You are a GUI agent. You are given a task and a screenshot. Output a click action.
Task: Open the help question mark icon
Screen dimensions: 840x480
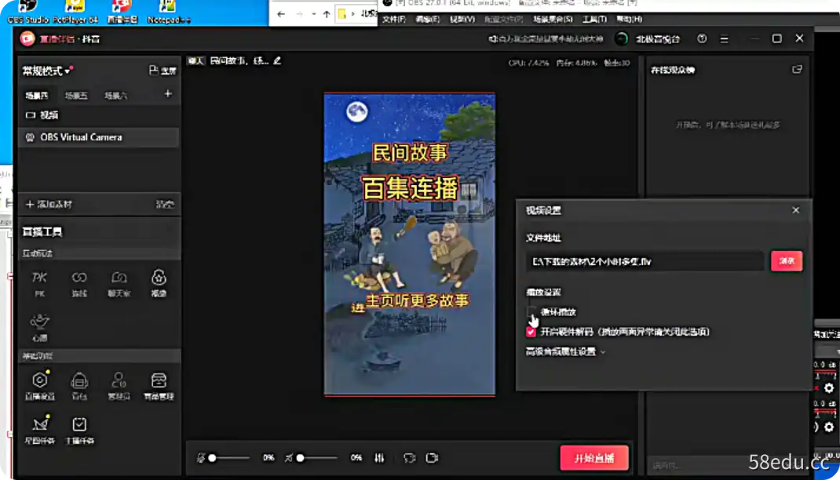(x=702, y=38)
